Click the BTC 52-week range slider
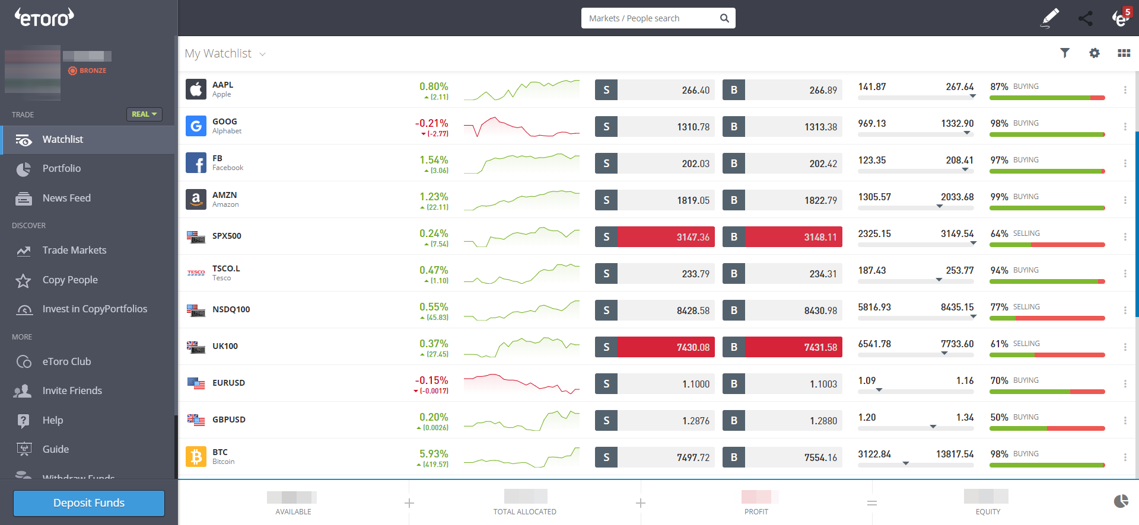Viewport: 1139px width, 525px height. tap(915, 465)
